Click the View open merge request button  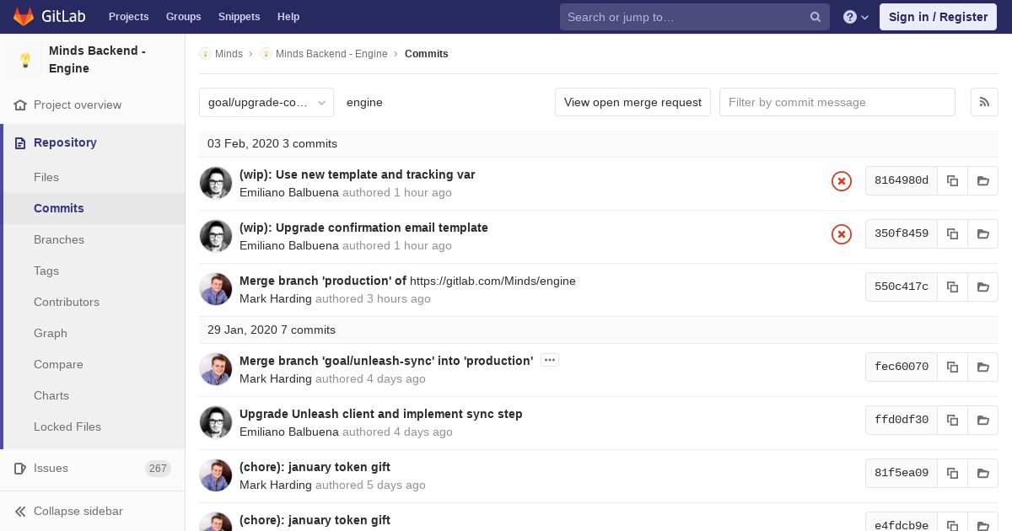pyautogui.click(x=632, y=102)
